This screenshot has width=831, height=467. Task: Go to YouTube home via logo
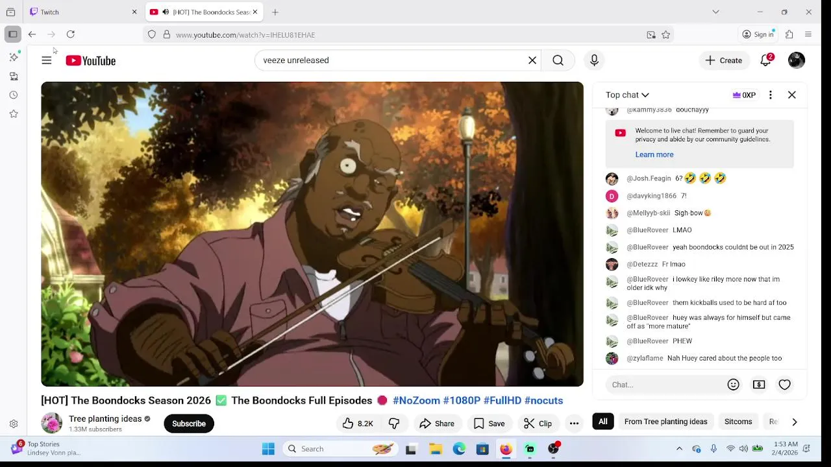(90, 60)
